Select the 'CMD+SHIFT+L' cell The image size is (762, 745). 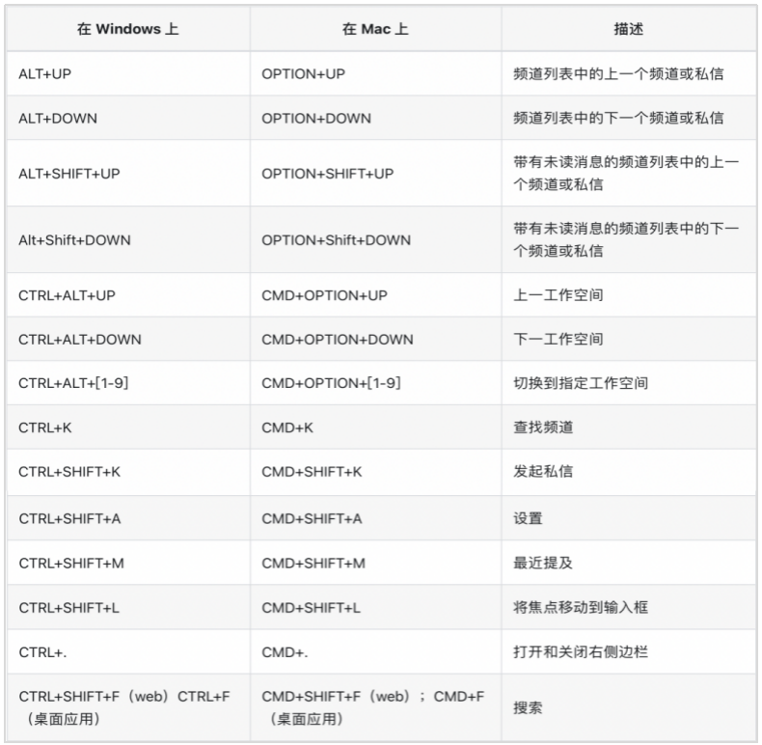[375, 607]
